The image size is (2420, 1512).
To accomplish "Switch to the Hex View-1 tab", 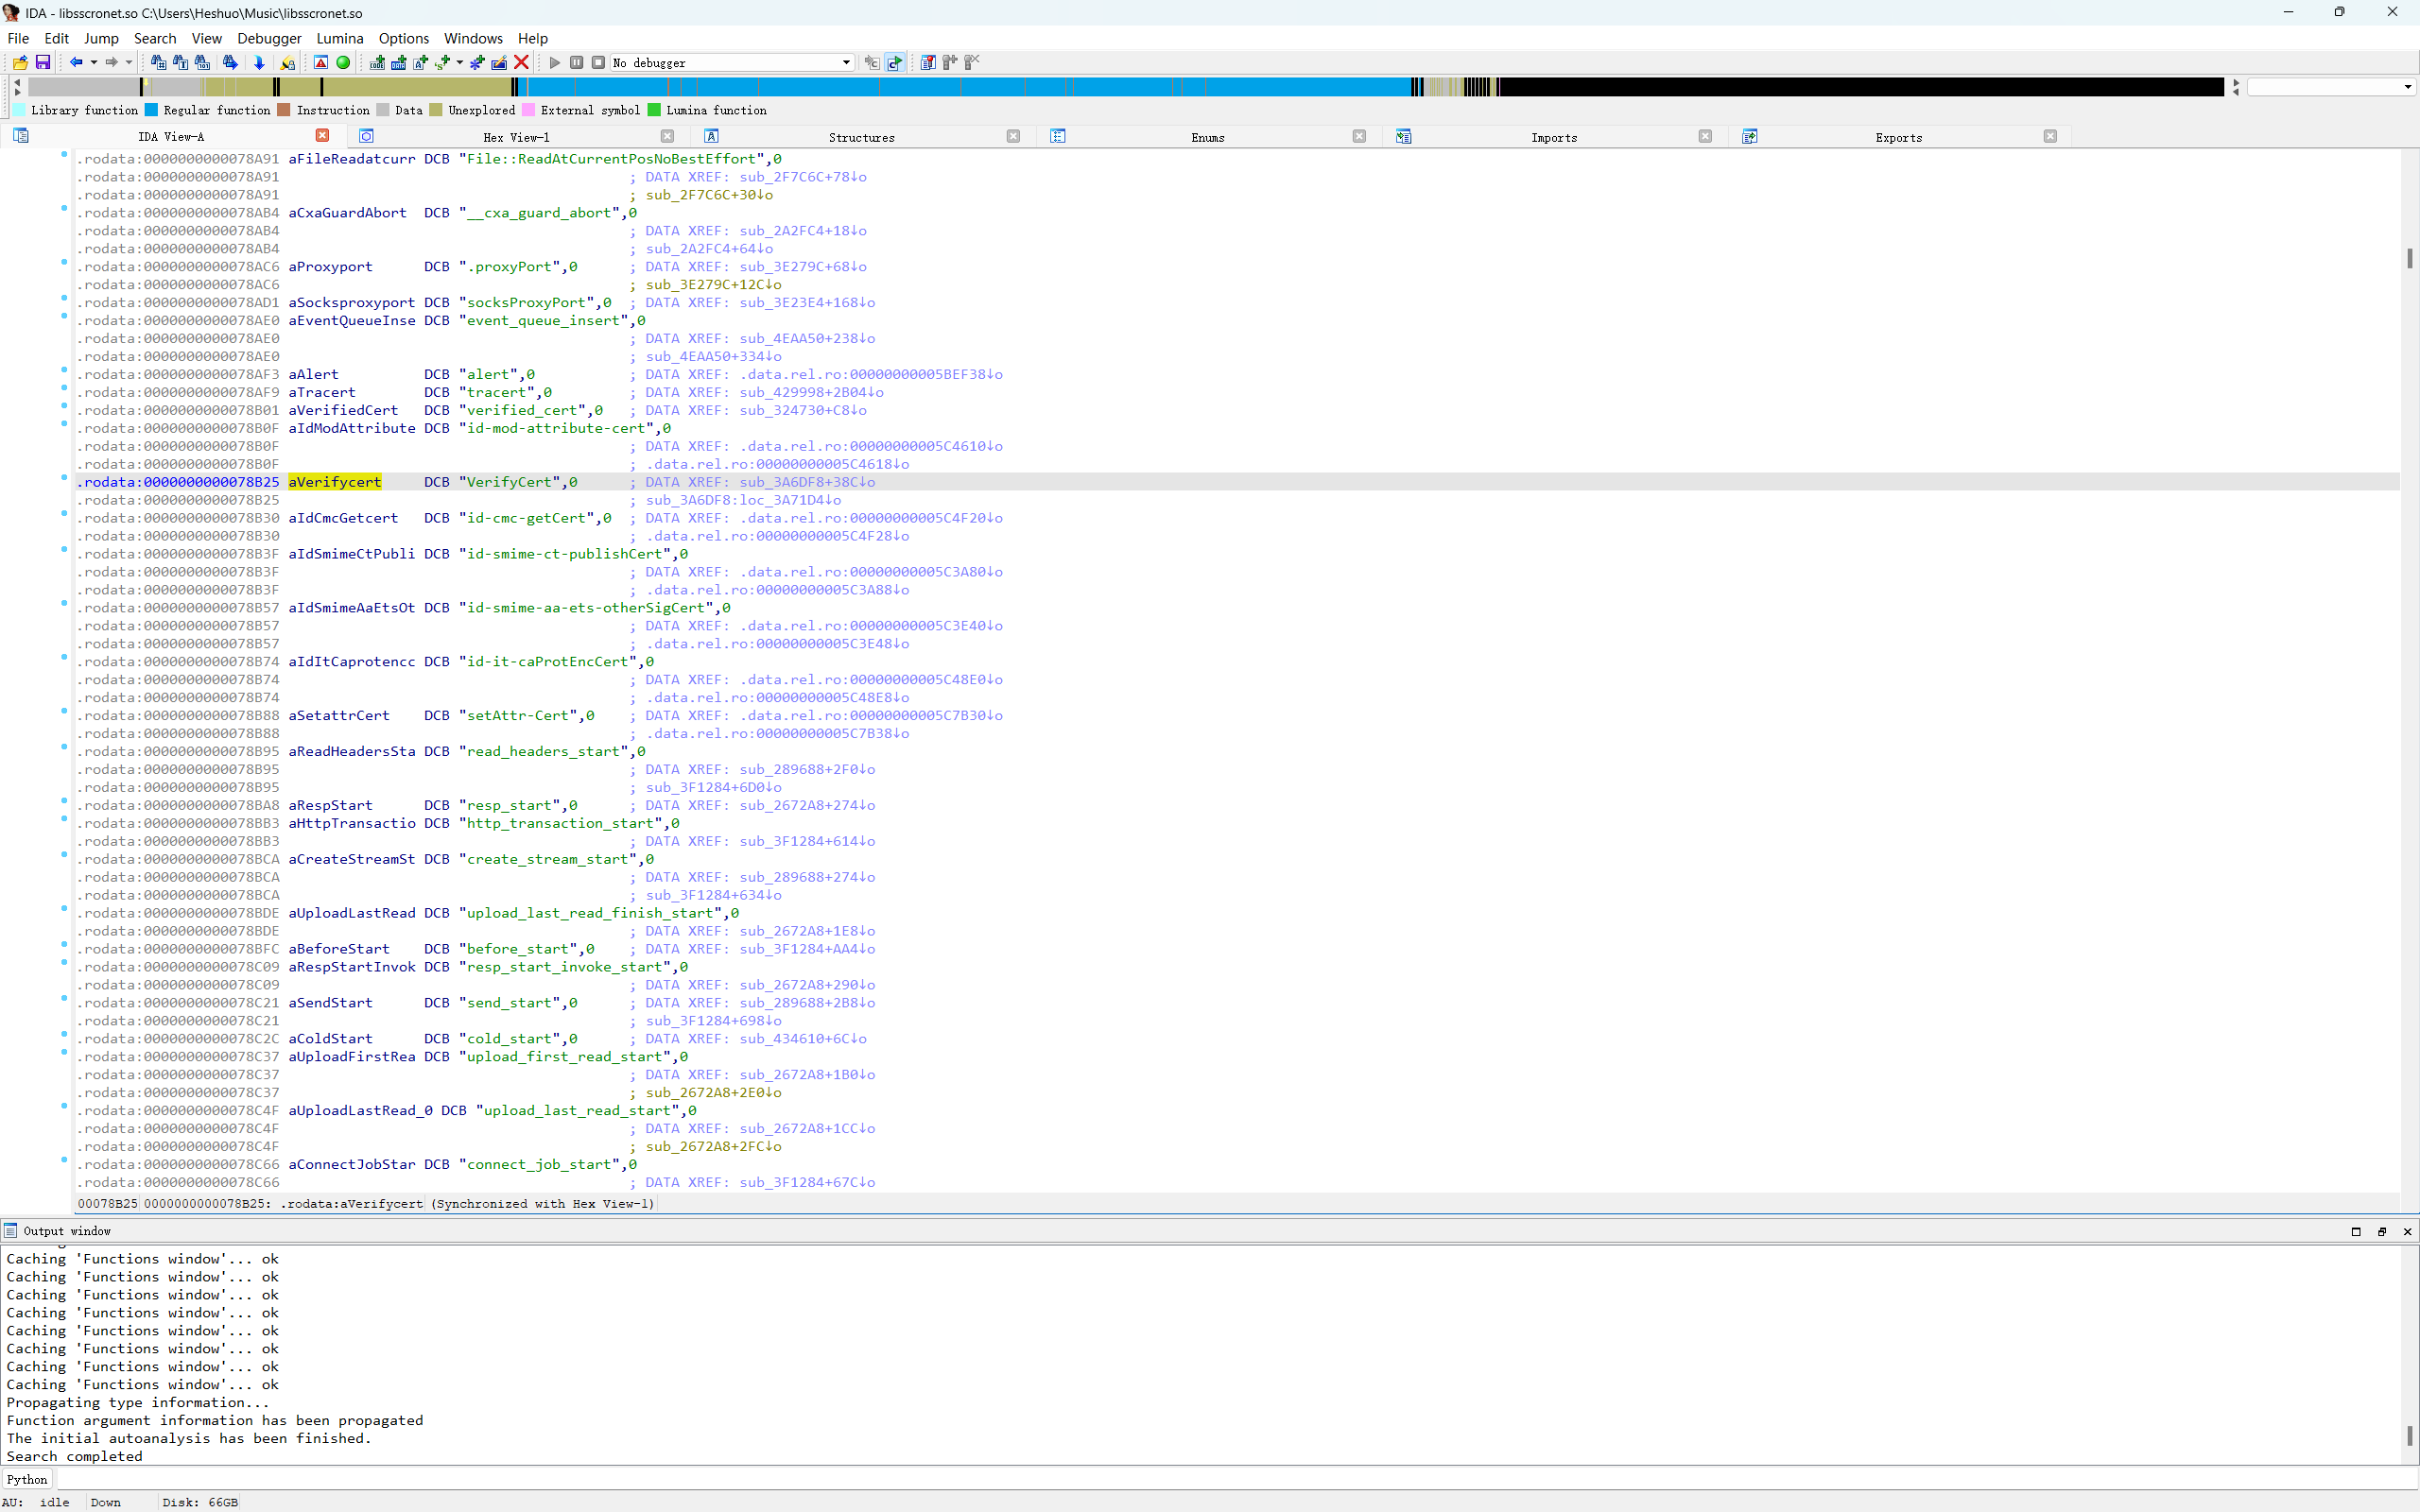I will (x=516, y=137).
